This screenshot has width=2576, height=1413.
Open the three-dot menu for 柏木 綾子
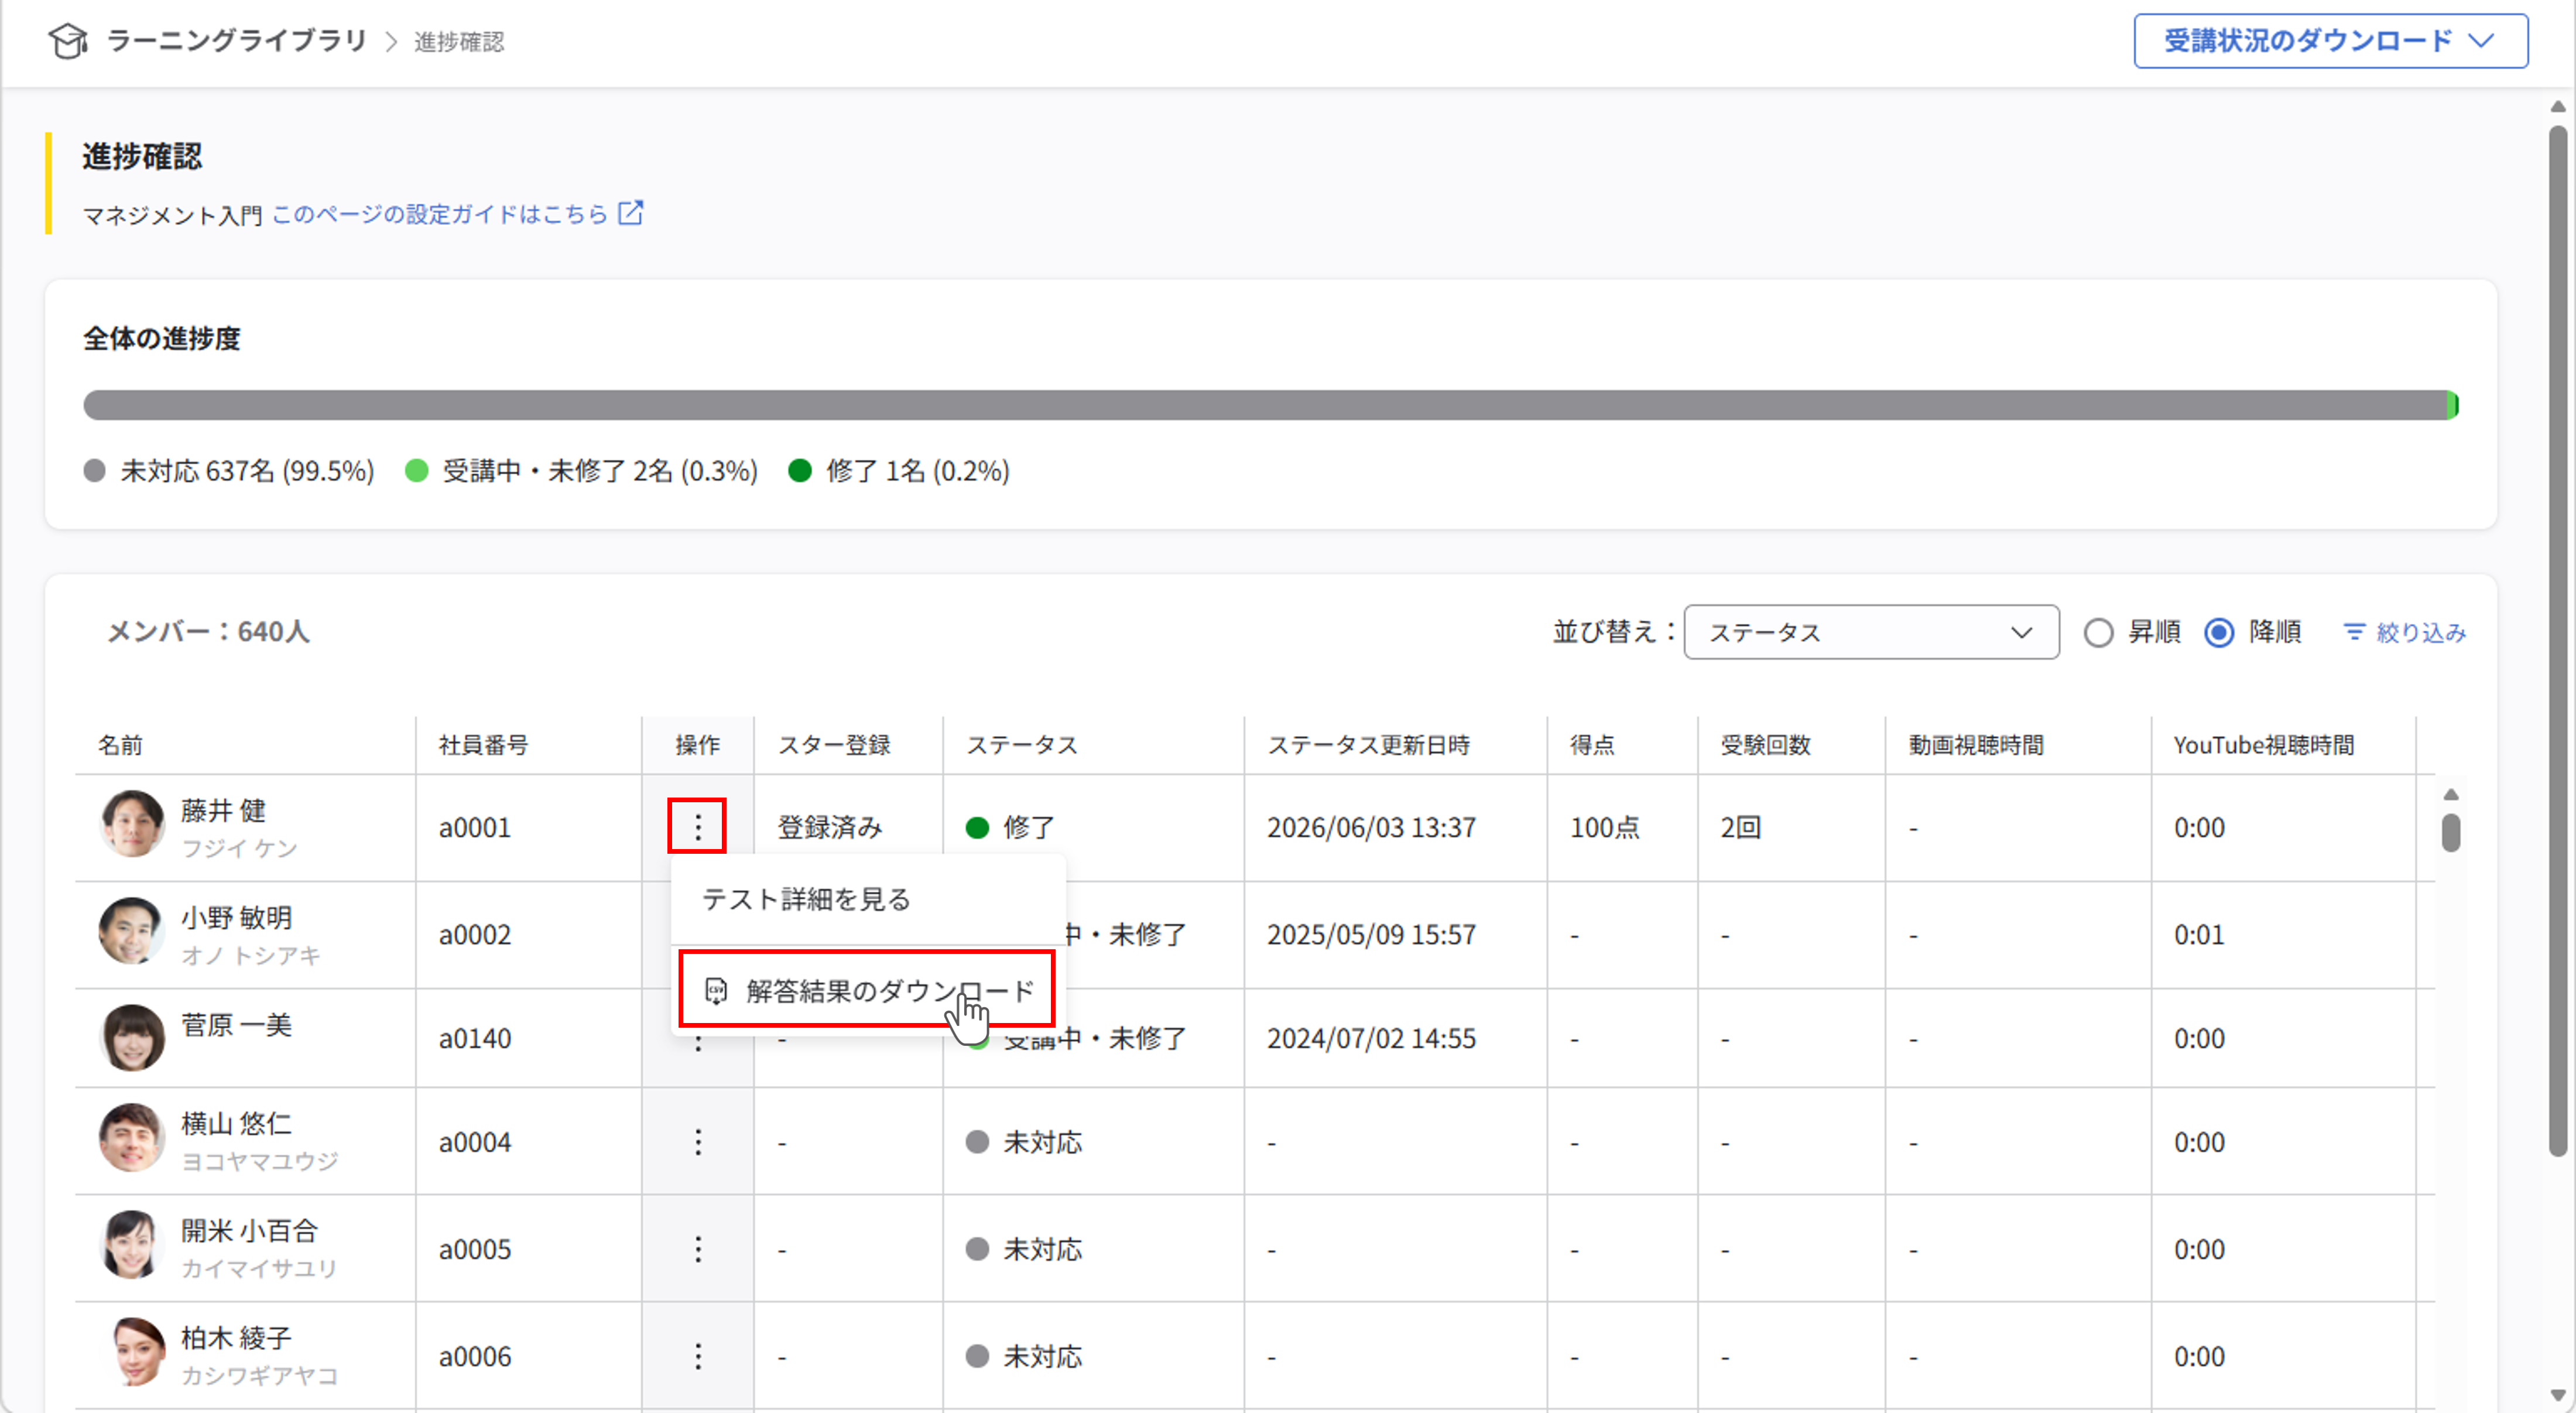pyautogui.click(x=698, y=1356)
